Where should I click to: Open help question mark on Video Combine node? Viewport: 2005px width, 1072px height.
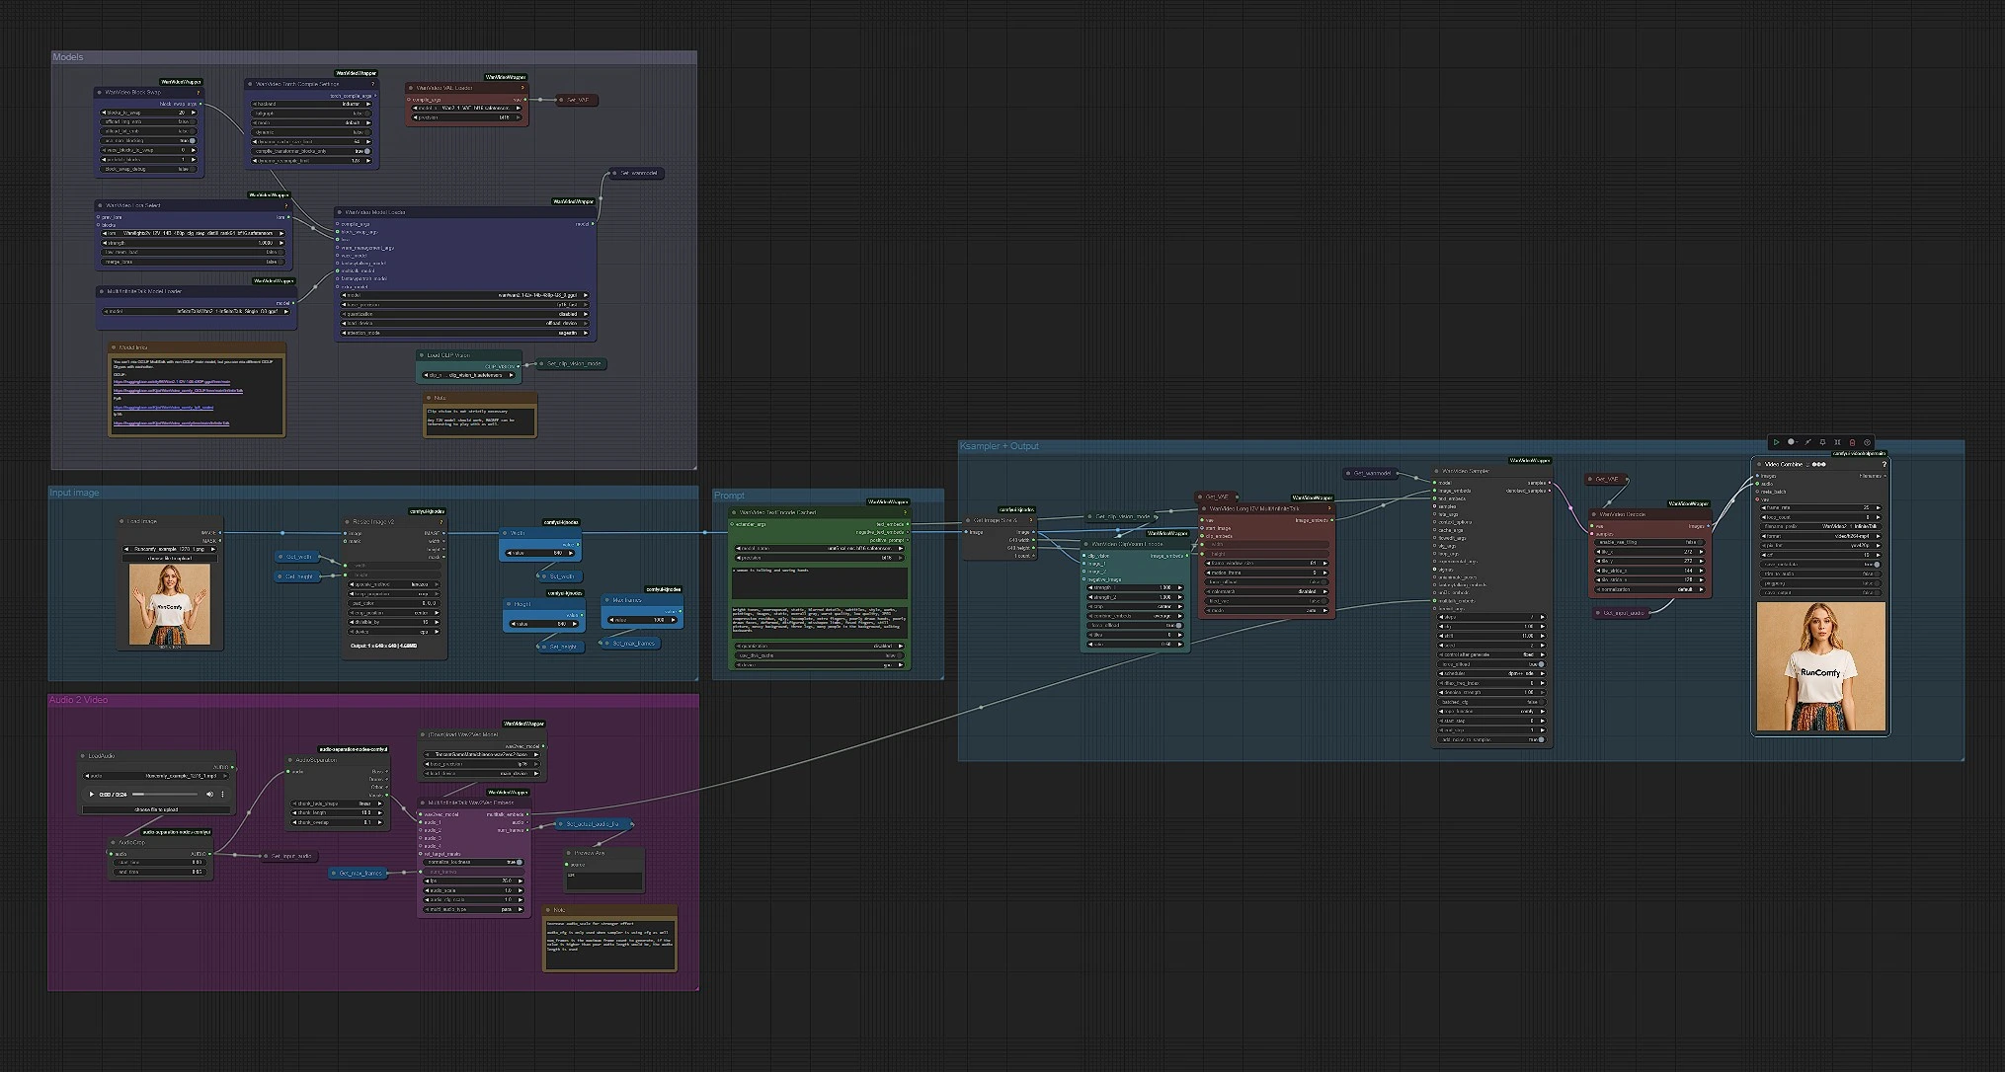pos(1884,465)
